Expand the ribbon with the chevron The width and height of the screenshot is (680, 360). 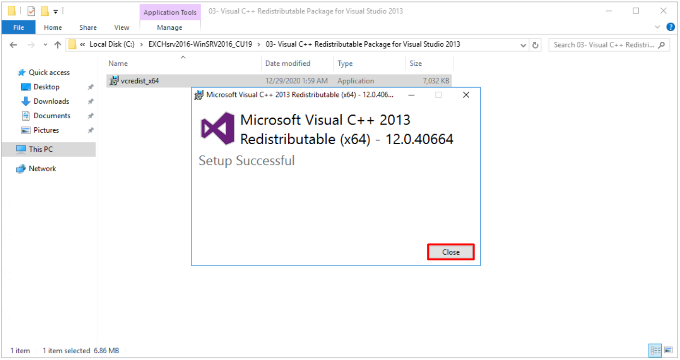658,27
